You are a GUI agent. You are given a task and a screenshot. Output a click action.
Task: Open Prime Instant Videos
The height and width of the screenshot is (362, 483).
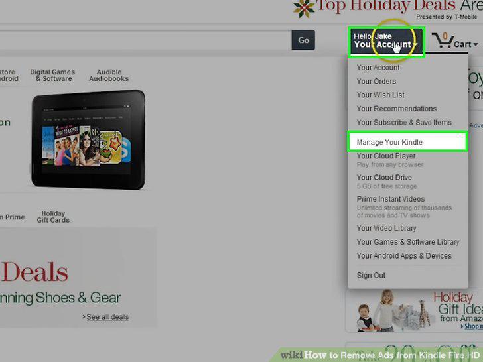[391, 199]
